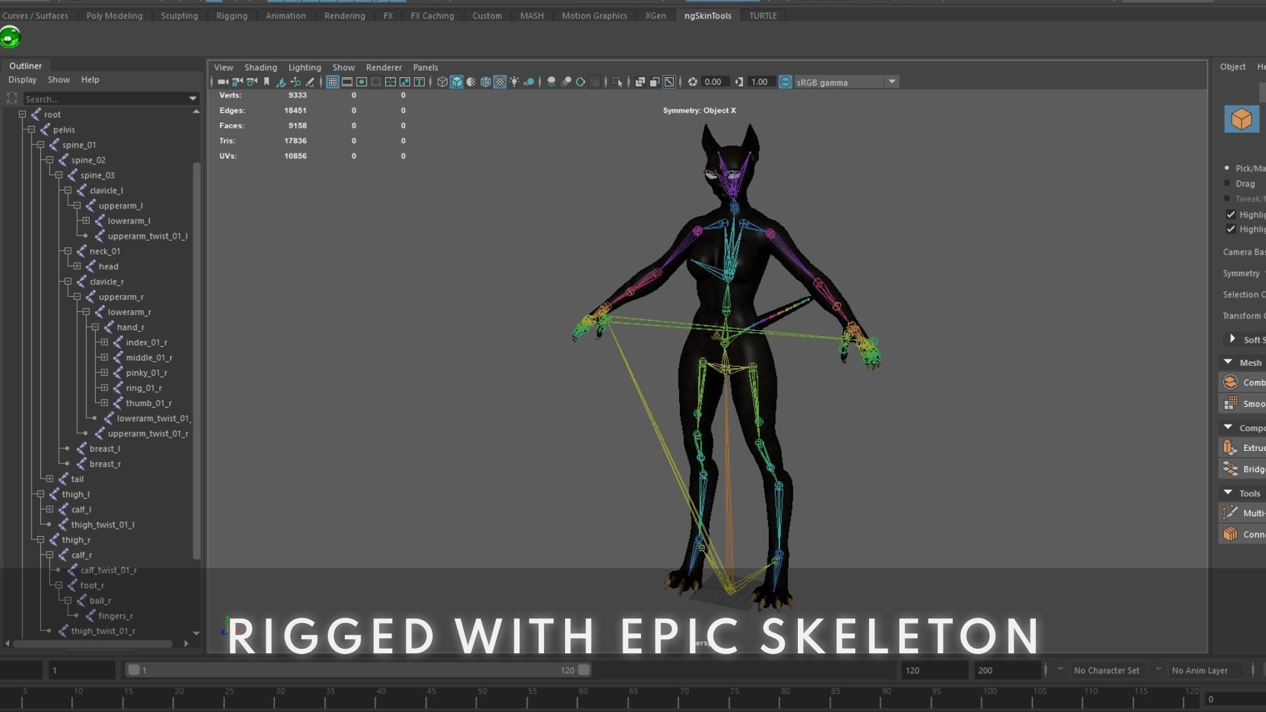
Task: Toggle the Film Gate icon
Action: click(347, 82)
